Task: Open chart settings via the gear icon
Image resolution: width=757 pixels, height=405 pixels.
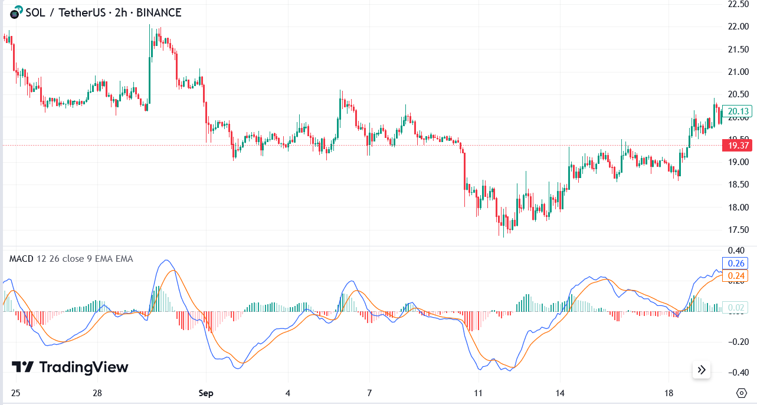Action: click(x=742, y=392)
